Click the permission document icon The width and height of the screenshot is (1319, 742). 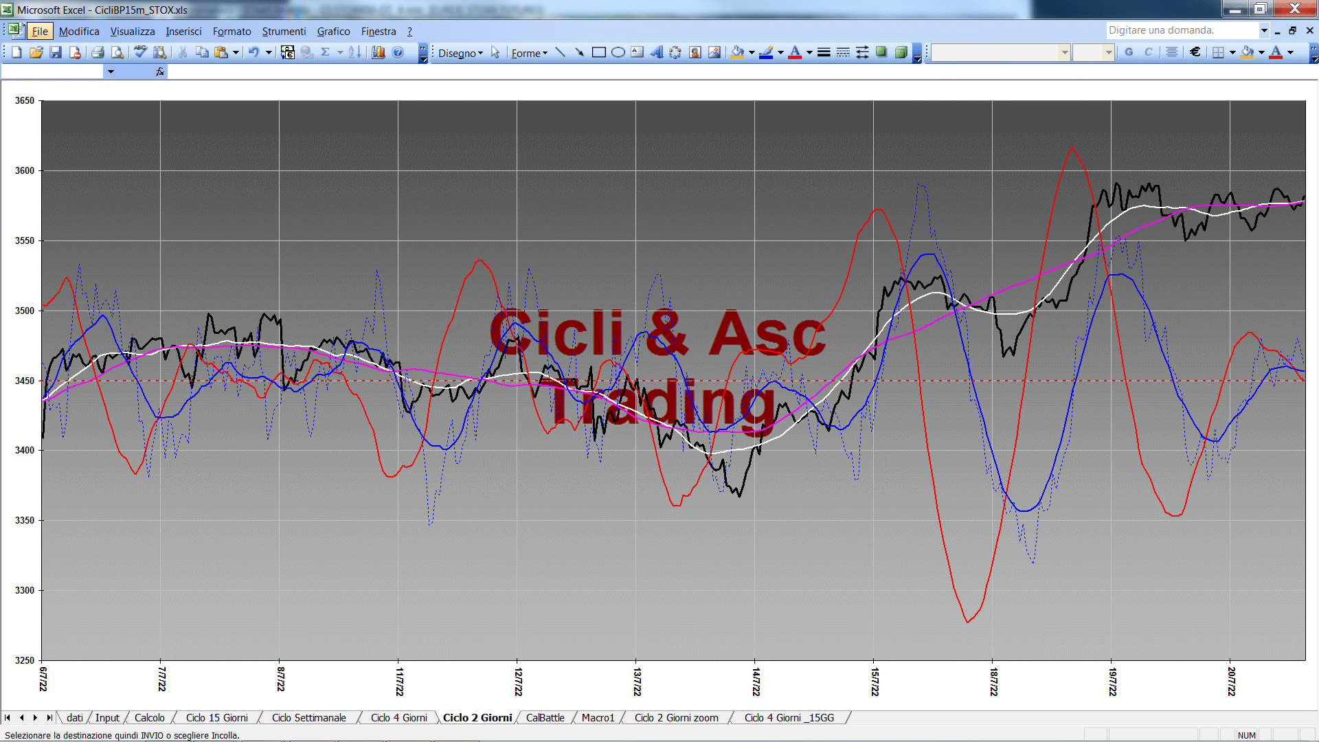click(76, 52)
